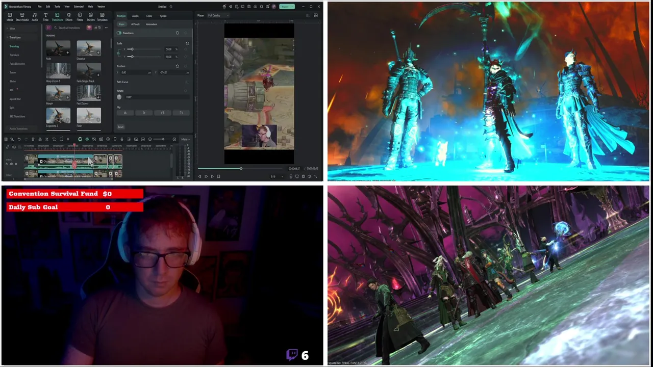Open the File menu
653x367 pixels.
pos(40,7)
